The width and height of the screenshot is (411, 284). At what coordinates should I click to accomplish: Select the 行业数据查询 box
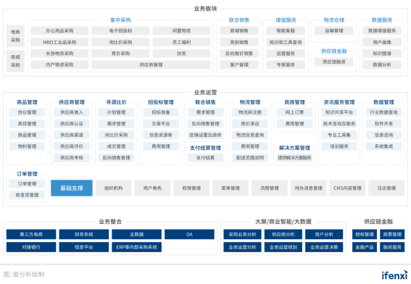point(383,112)
